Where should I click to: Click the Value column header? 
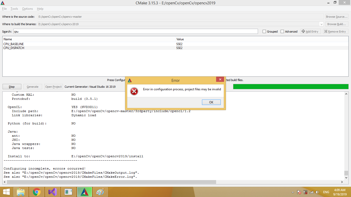coord(262,39)
